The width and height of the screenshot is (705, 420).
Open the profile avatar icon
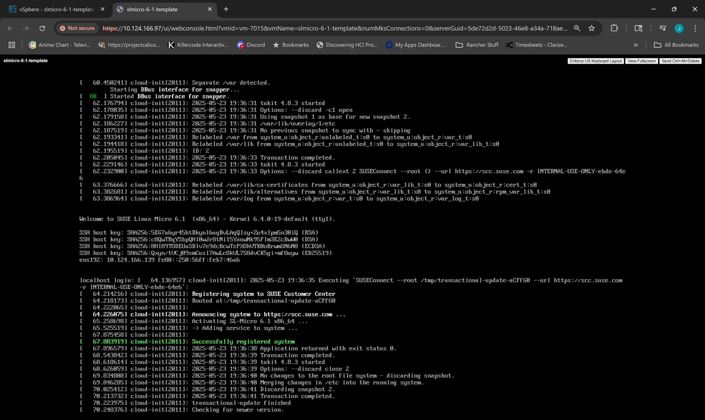pos(679,28)
